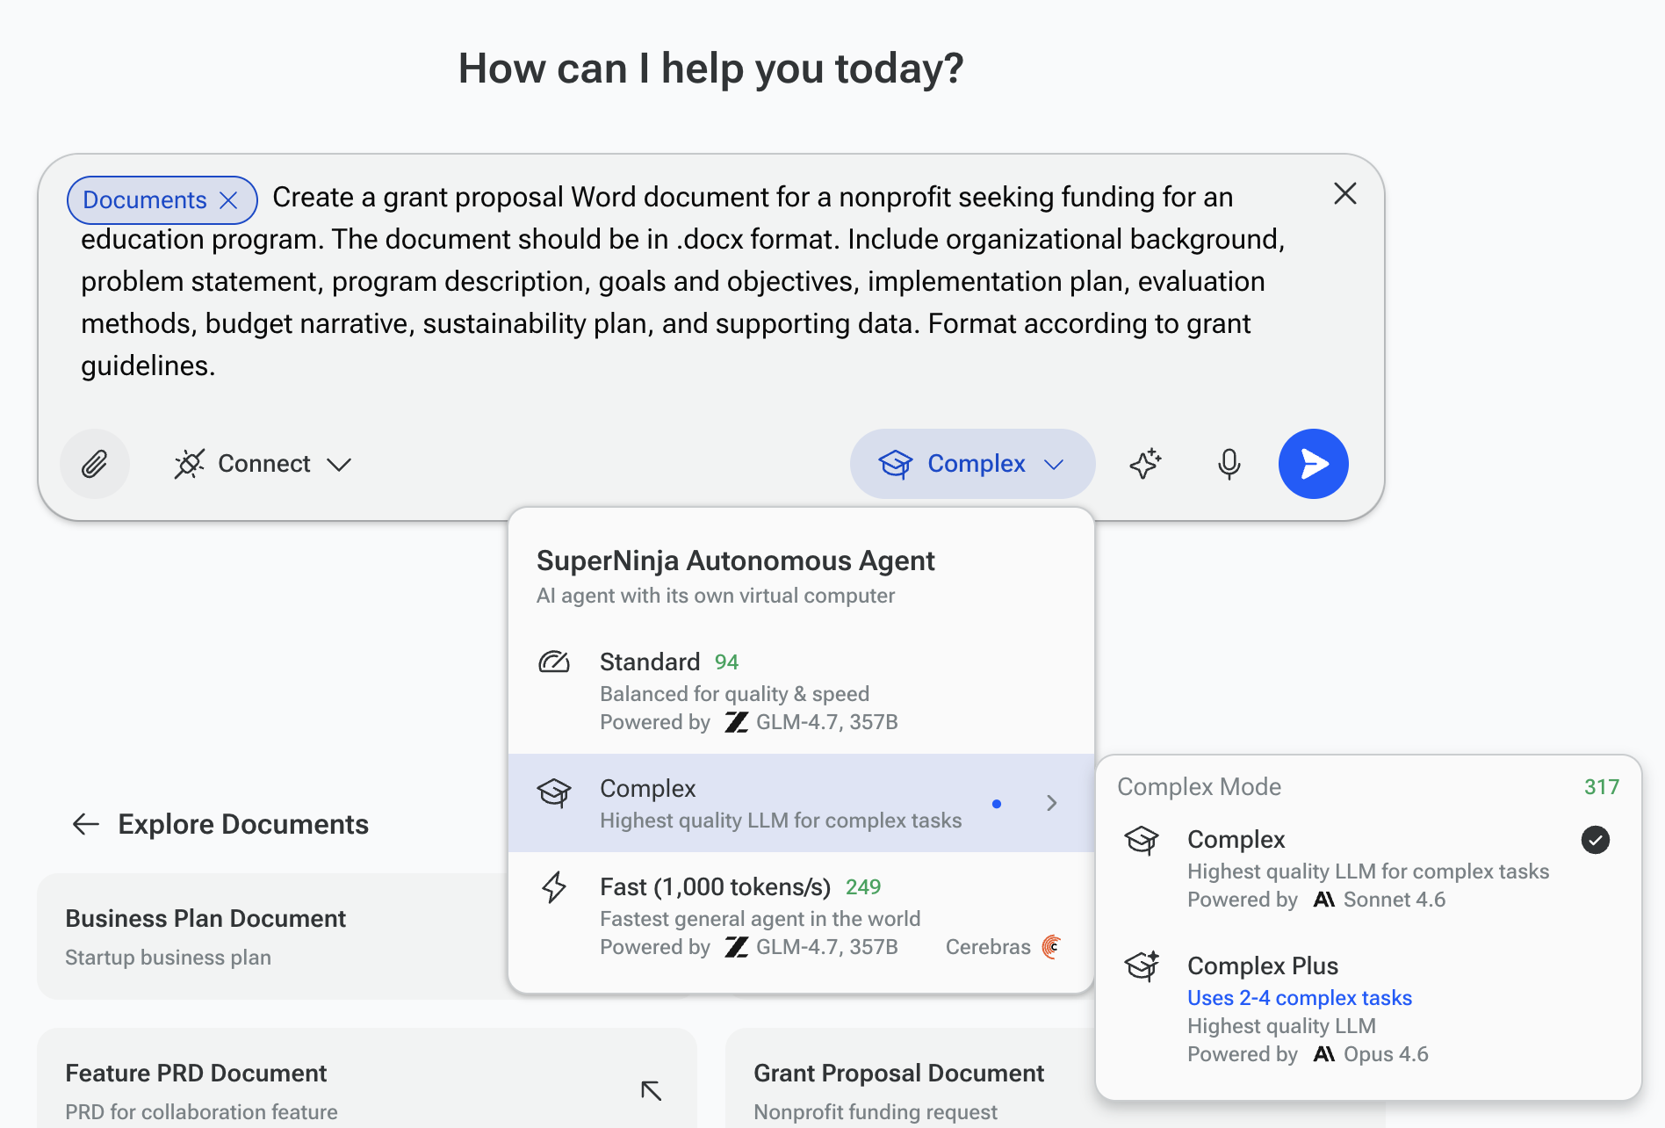Click the Opus 4.6 model name

[1386, 1054]
